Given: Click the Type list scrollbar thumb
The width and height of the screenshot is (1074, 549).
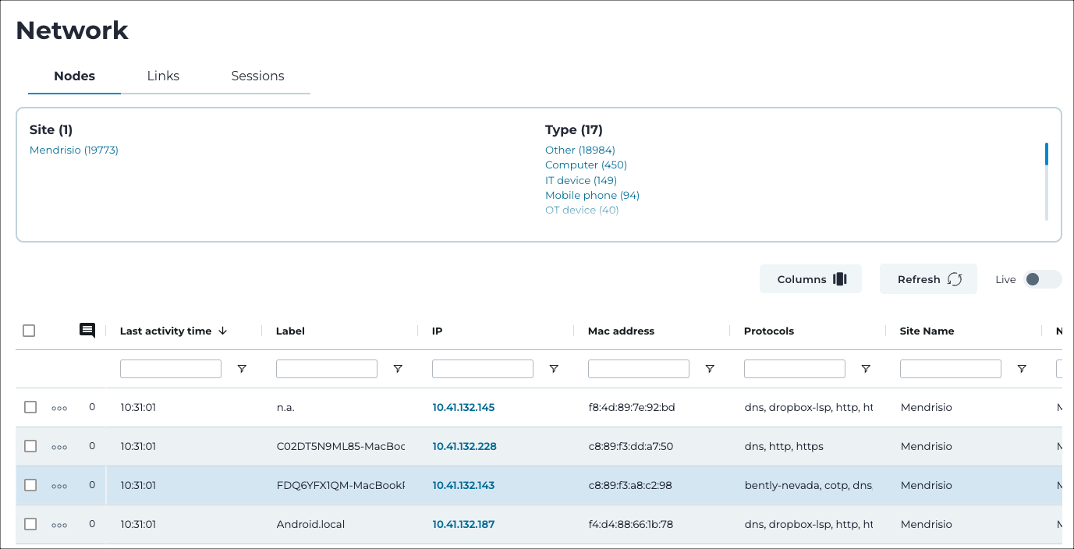Looking at the screenshot, I should click(1046, 154).
